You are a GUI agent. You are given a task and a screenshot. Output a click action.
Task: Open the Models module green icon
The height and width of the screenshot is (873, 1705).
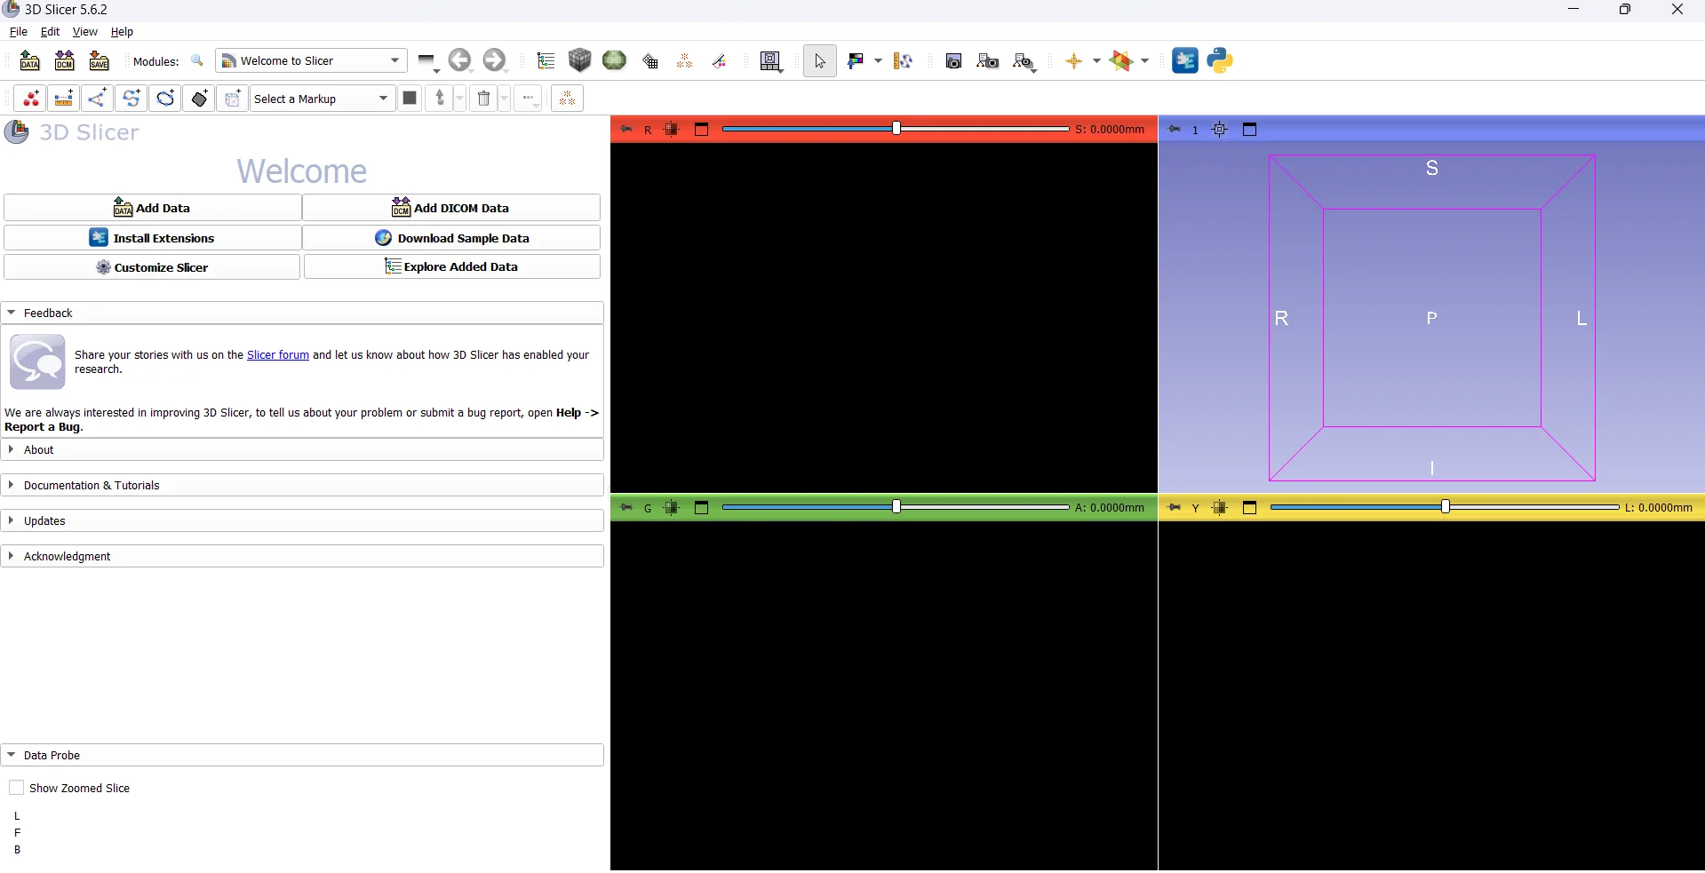pyautogui.click(x=614, y=60)
